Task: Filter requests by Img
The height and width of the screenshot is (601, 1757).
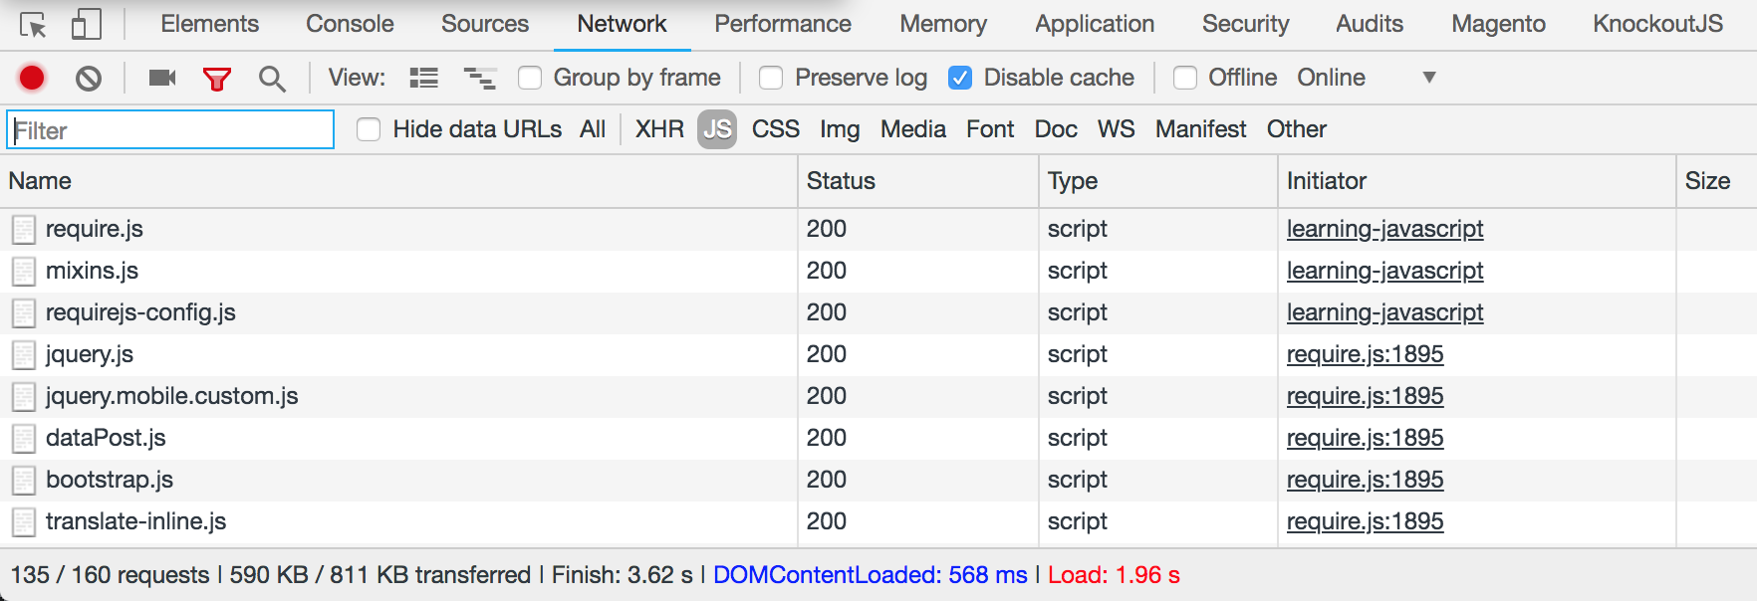Action: [x=840, y=129]
